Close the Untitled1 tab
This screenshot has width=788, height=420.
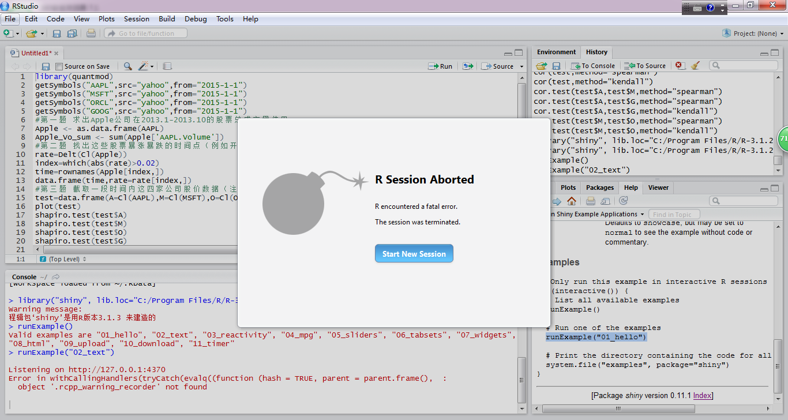click(x=56, y=53)
